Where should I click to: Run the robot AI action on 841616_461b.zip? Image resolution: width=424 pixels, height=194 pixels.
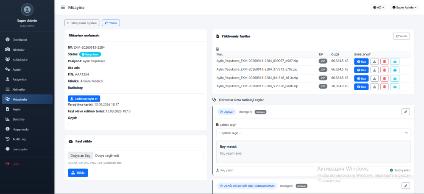point(395,78)
